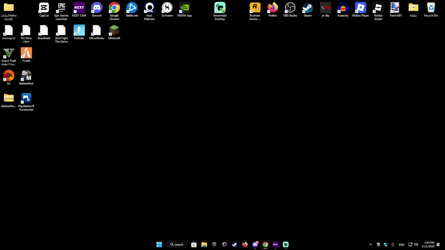Click the FiveM desktop icon
Viewport: 445px width, 250px height.
coord(26,55)
